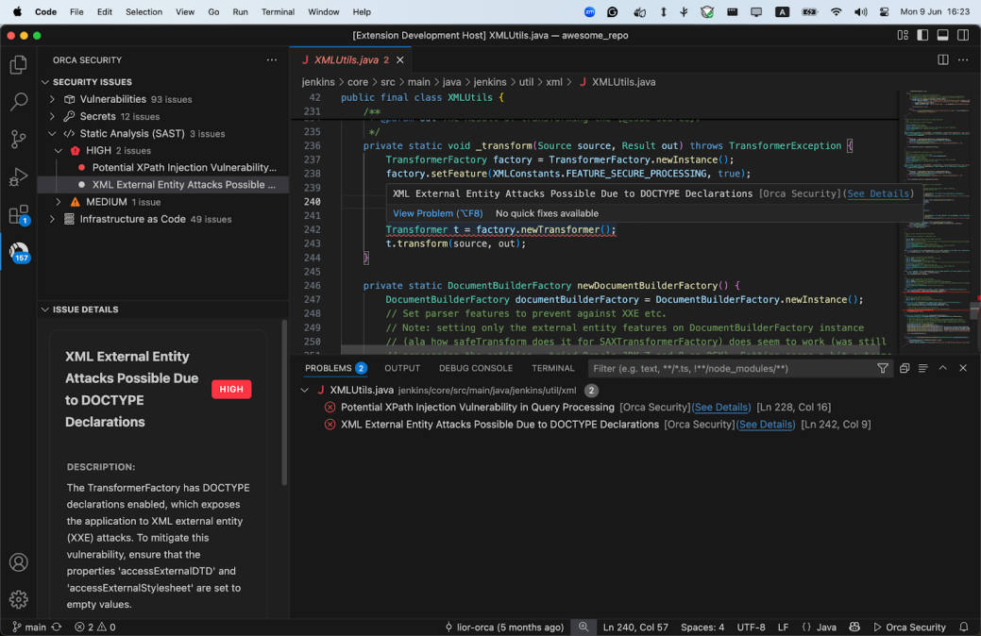Close the bottom panel
Image resolution: width=981 pixels, height=636 pixels.
963,368
